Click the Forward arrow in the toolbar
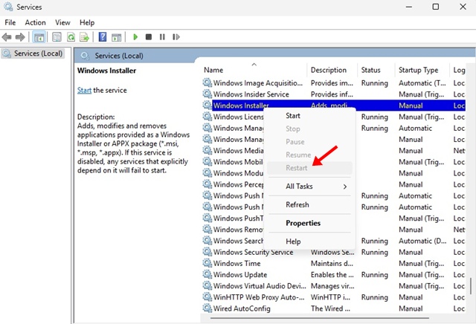Viewport: 476px width, 324px height. (x=22, y=36)
